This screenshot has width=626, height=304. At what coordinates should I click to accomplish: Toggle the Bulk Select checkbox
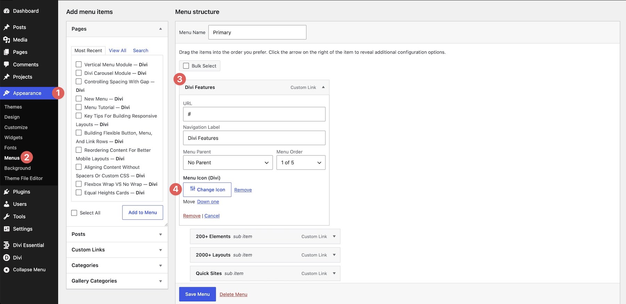(x=186, y=66)
